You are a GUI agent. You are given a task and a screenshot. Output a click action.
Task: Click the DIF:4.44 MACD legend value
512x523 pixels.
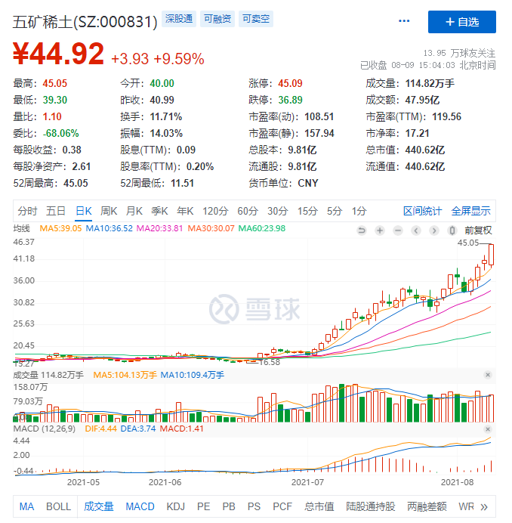click(100, 429)
